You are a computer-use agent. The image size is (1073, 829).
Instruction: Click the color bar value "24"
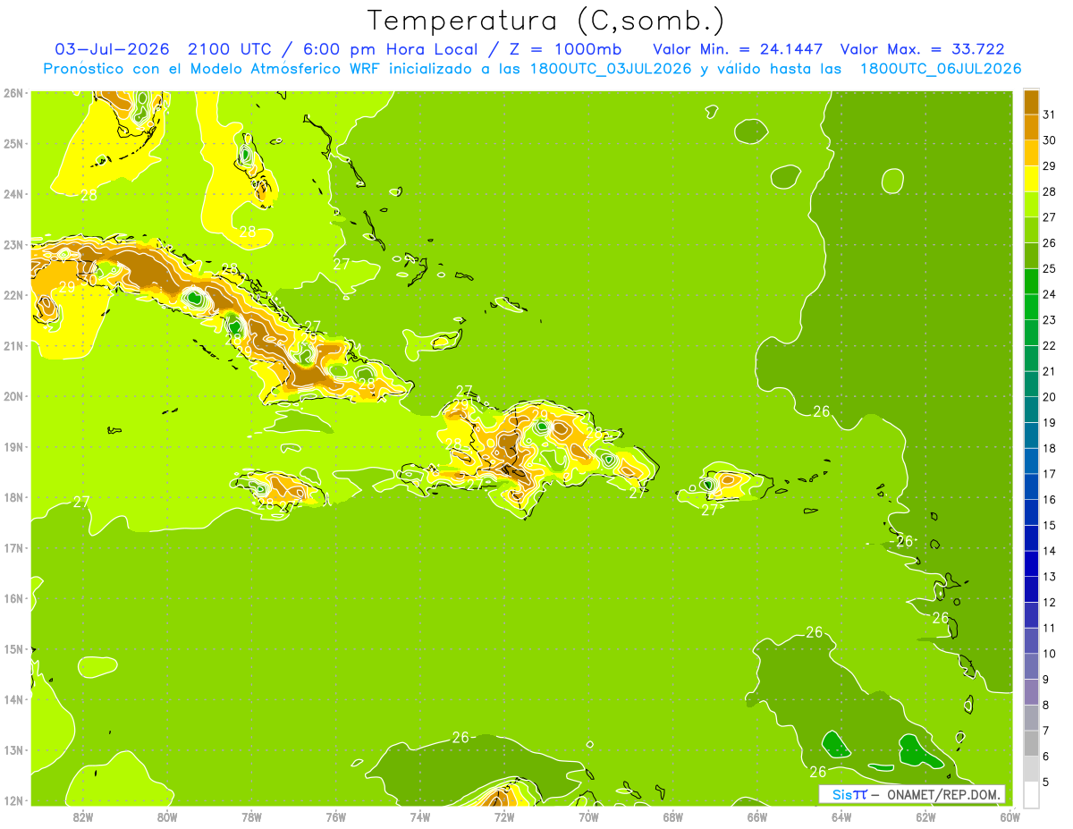1049,294
